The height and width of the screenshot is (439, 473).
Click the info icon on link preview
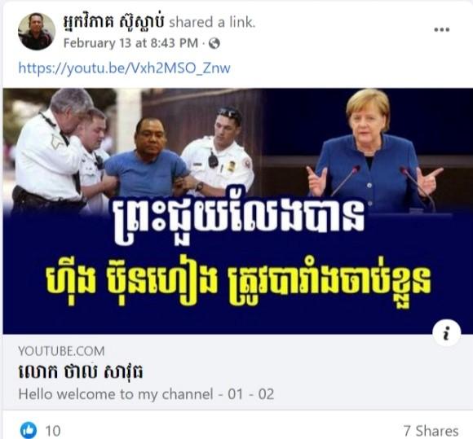point(446,333)
